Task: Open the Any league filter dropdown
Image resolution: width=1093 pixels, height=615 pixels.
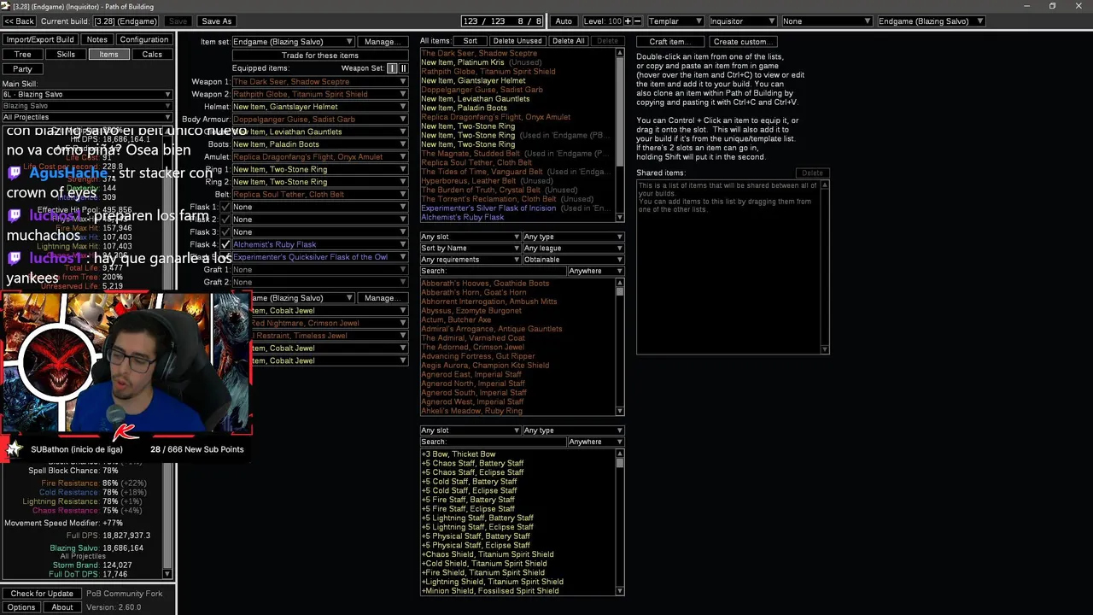Action: pos(573,249)
